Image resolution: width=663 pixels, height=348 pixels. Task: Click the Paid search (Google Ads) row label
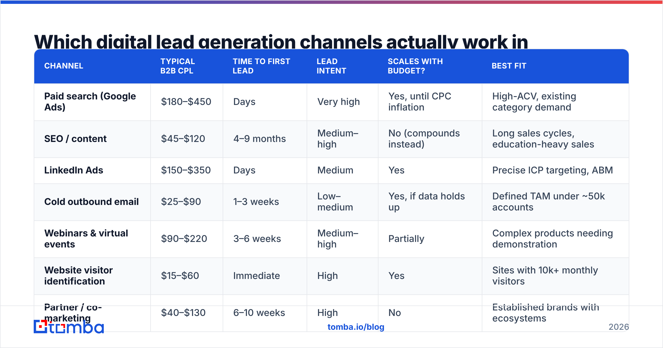(x=90, y=102)
